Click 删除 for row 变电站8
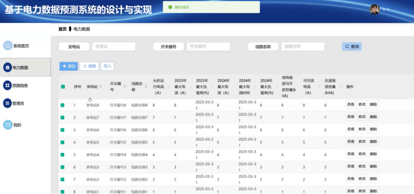414x194 pixels. point(373,104)
